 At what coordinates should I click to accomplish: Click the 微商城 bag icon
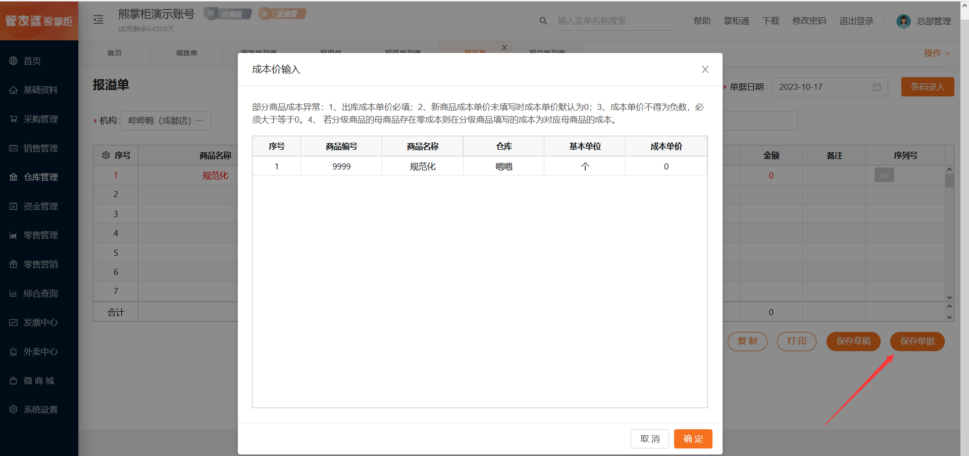coord(14,381)
